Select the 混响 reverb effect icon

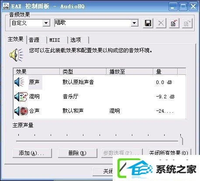click(x=21, y=97)
